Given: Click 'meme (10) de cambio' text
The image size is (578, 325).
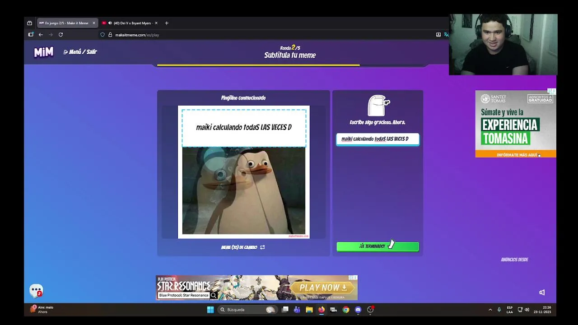Looking at the screenshot, I should 239,247.
